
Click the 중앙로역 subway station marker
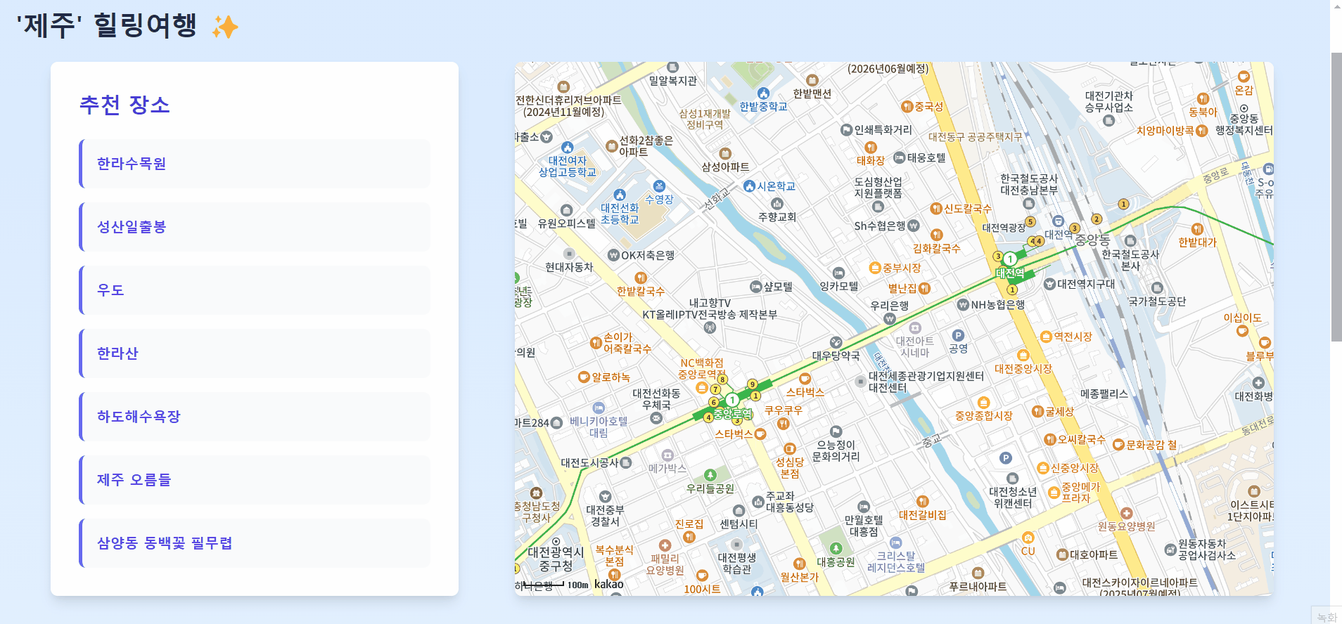point(731,401)
